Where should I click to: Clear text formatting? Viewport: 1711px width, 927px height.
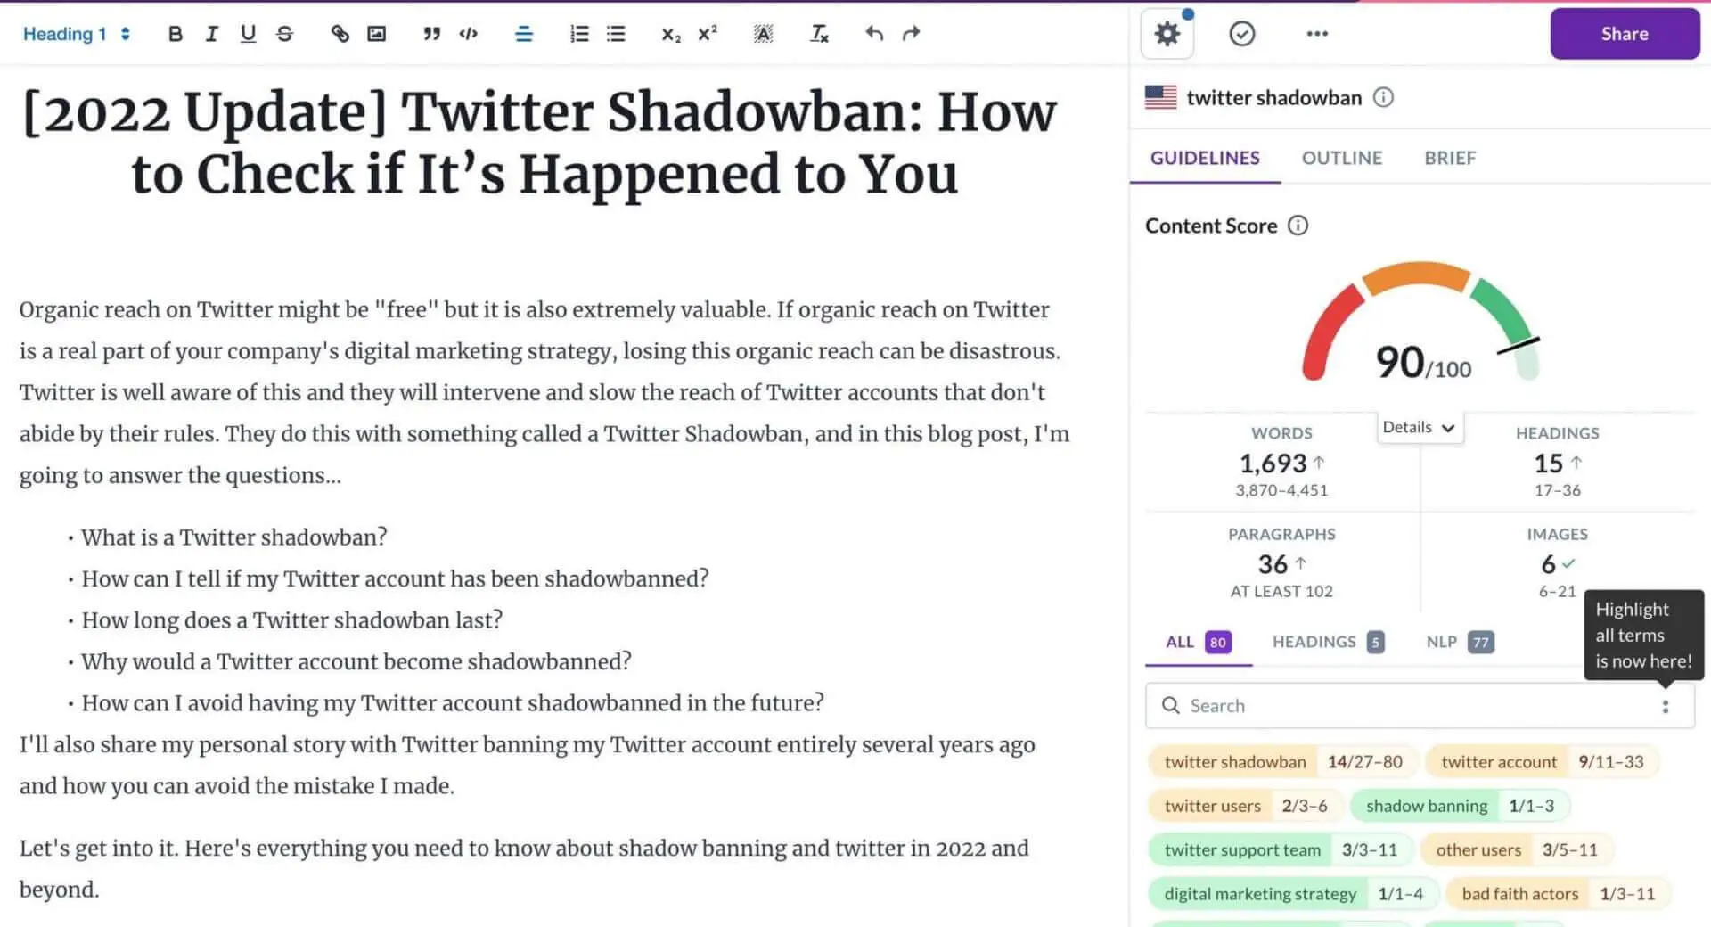819,34
